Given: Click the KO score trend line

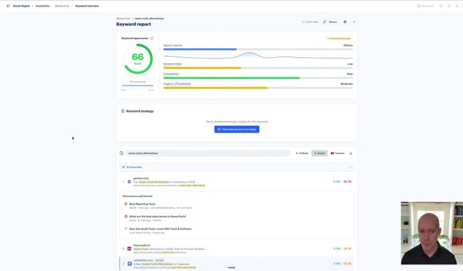Looking at the screenshot, I should pyautogui.click(x=137, y=86).
